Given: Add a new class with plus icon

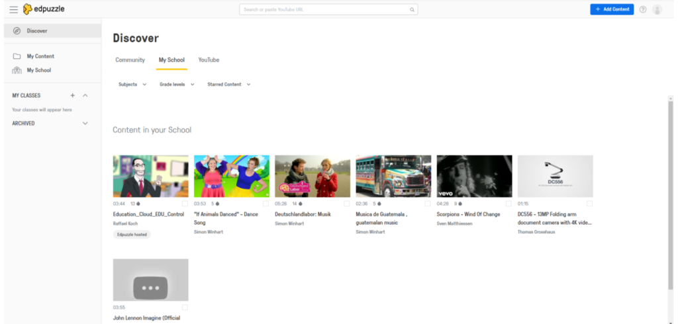Looking at the screenshot, I should [x=73, y=95].
